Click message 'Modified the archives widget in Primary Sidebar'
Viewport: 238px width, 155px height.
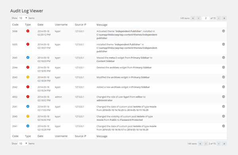pos(123,77)
